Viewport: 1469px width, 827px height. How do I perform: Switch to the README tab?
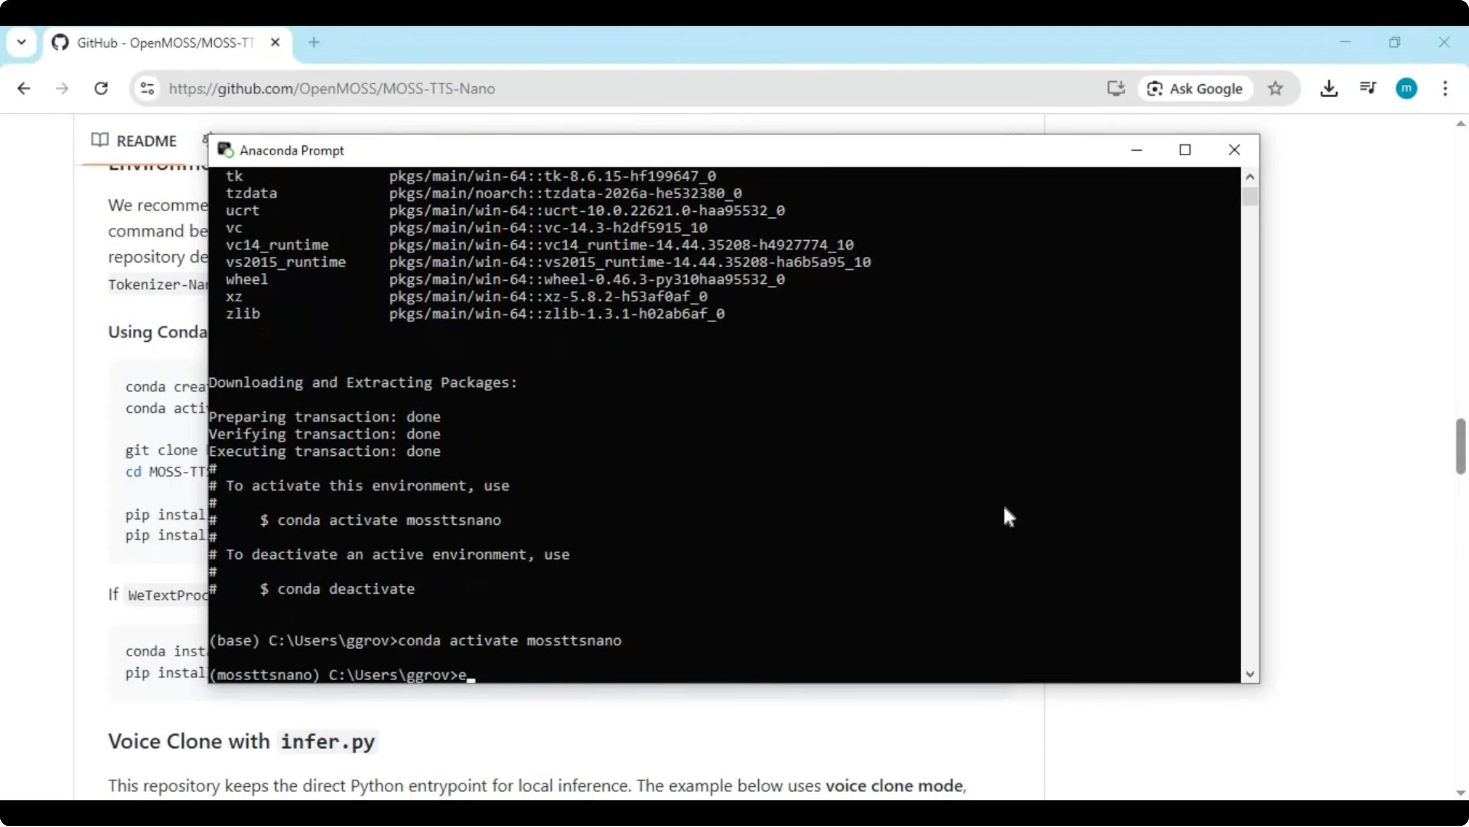[135, 140]
